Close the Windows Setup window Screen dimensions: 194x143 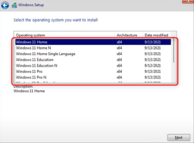click(x=188, y=1)
